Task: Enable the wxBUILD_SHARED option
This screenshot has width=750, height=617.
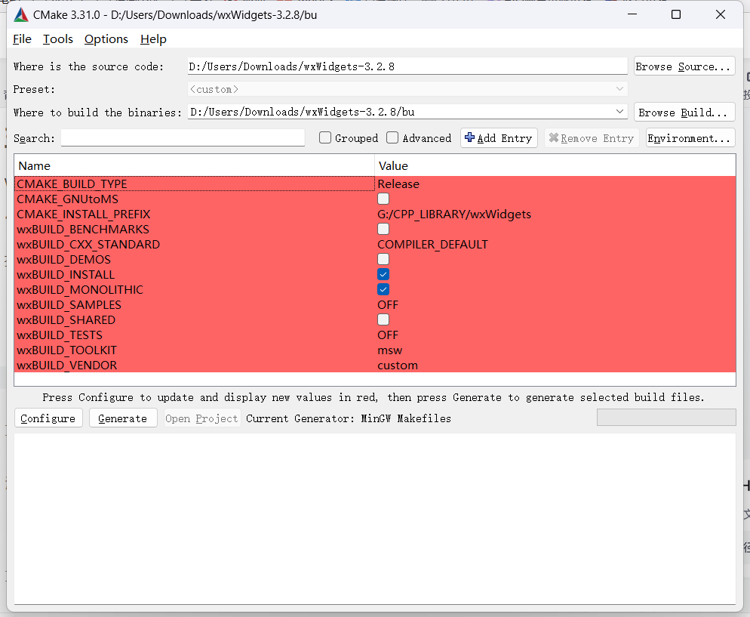Action: pos(383,319)
